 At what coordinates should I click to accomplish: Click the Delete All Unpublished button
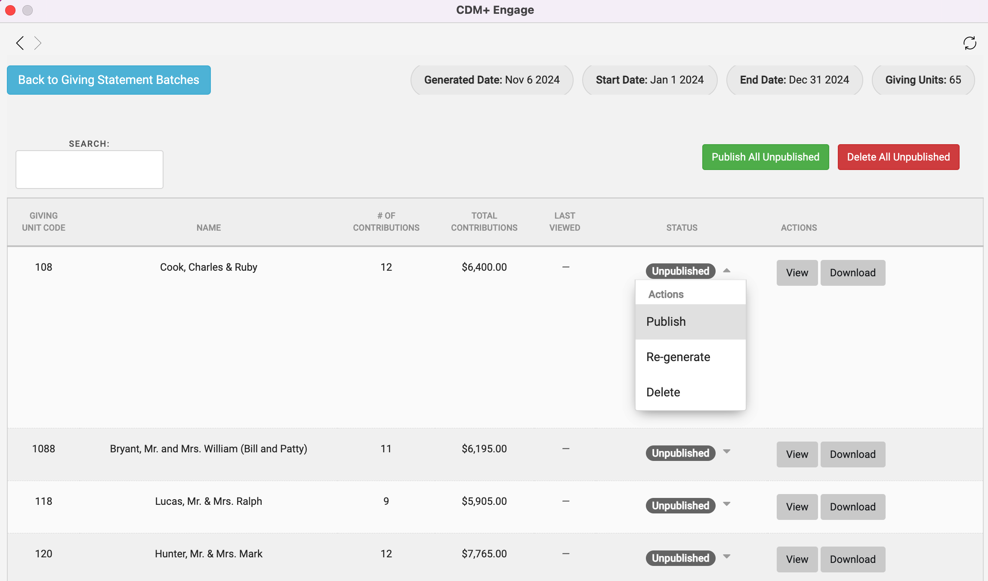tap(898, 157)
